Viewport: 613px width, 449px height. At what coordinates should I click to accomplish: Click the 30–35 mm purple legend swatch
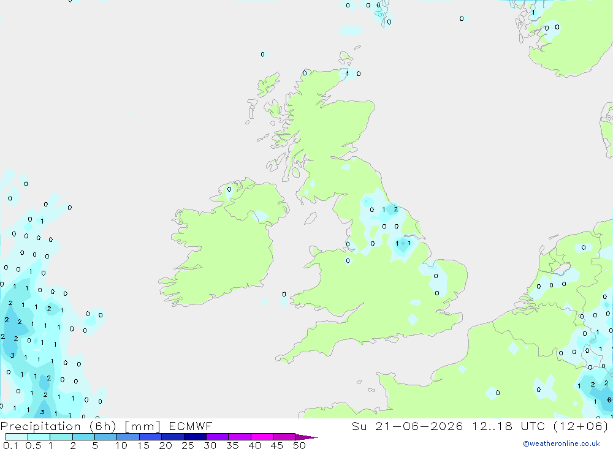[217, 437]
